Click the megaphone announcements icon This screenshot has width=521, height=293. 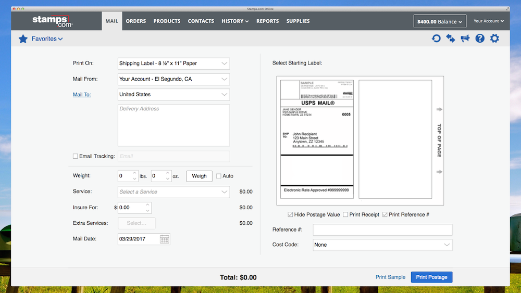coord(465,39)
